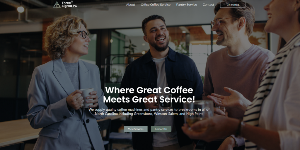This screenshot has width=300, height=150.
Task: Click the green Contact Us button
Action: tap(161, 129)
